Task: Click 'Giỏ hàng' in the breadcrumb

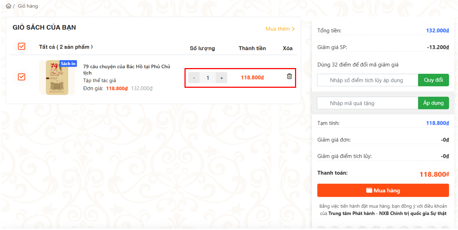Action: pos(28,6)
